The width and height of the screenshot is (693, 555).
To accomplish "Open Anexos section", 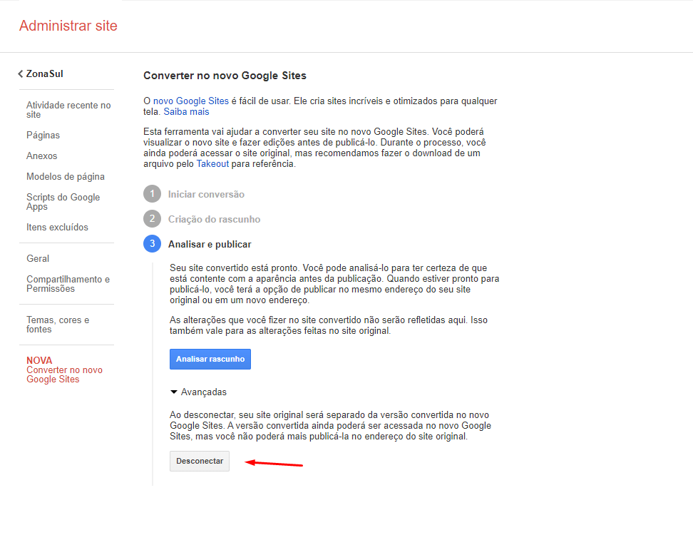I will pyautogui.click(x=41, y=156).
